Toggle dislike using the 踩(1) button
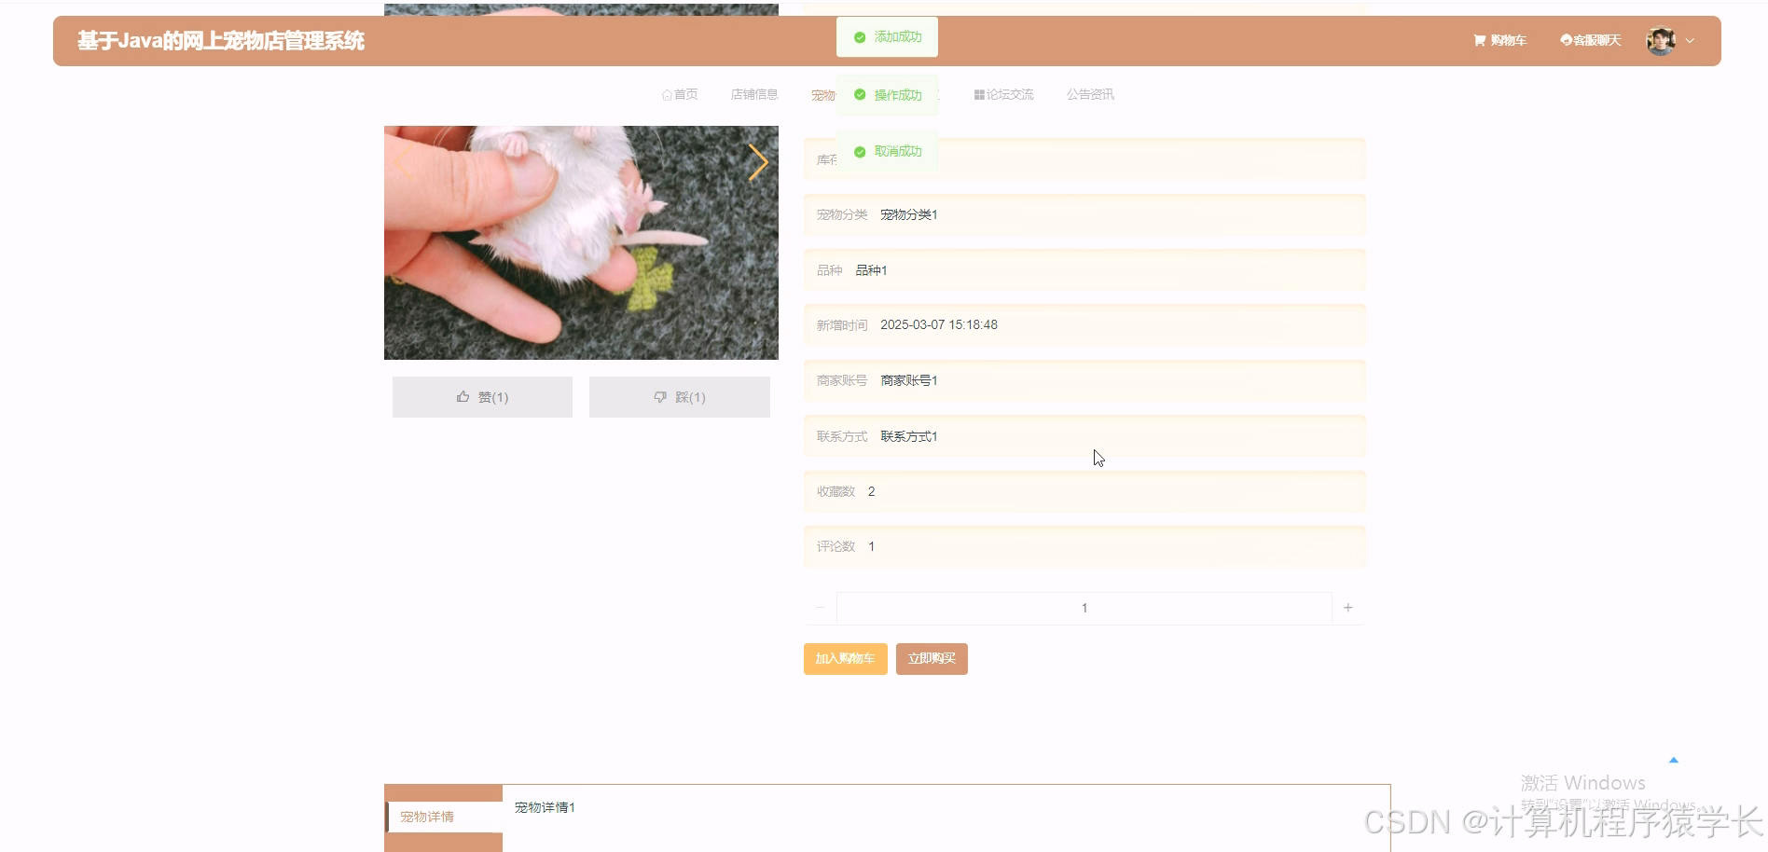 679,396
